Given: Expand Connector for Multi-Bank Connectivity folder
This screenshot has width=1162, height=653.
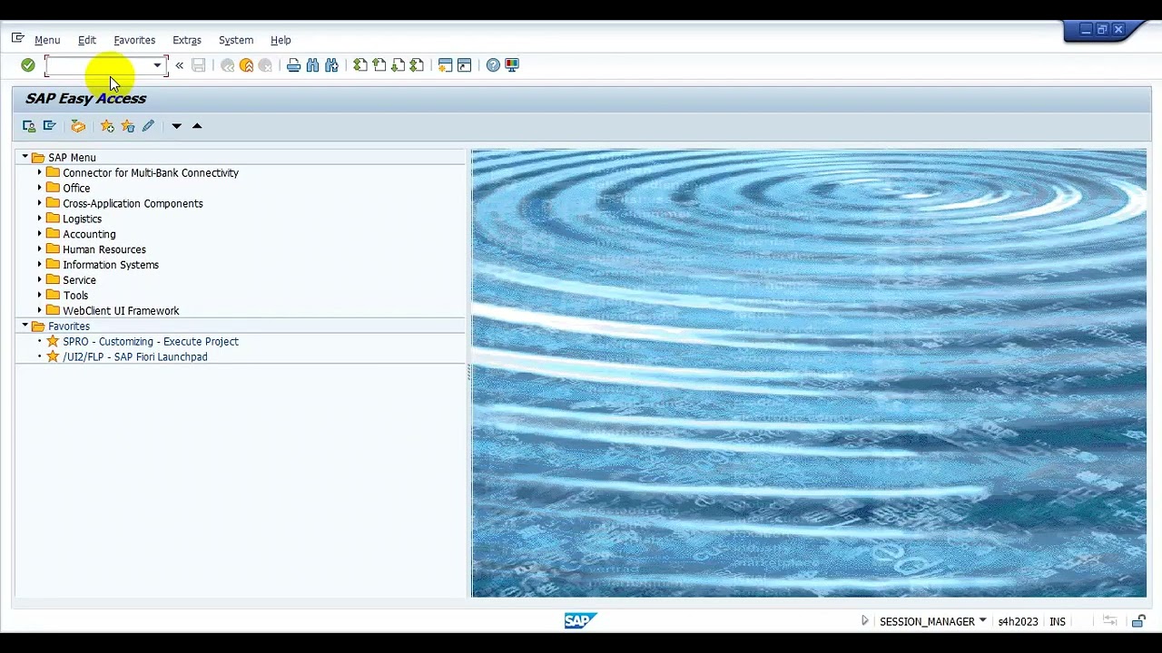Looking at the screenshot, I should pyautogui.click(x=40, y=173).
